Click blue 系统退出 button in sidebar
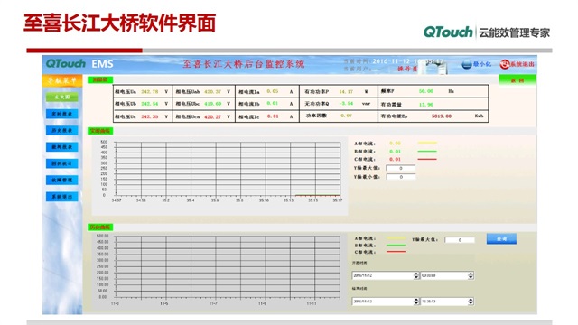The height and width of the screenshot is (325, 578). coord(62,197)
